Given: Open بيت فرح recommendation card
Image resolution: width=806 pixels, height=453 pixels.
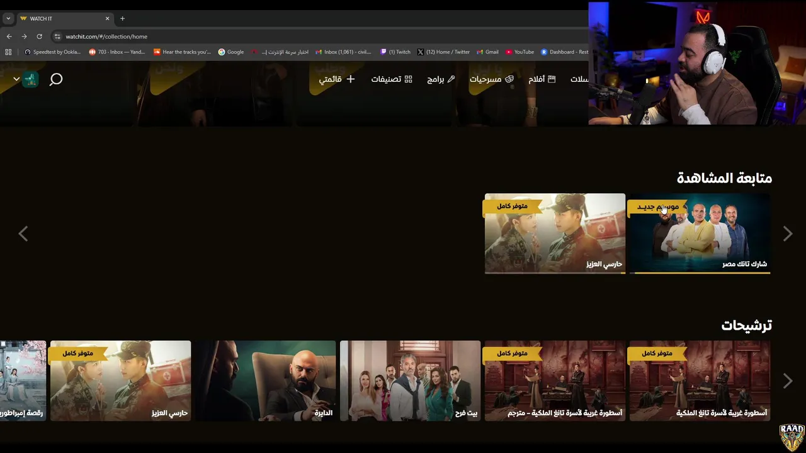Looking at the screenshot, I should pos(410,381).
